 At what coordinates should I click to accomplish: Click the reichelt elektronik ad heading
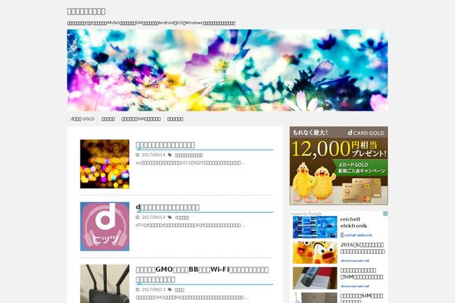pos(353,223)
